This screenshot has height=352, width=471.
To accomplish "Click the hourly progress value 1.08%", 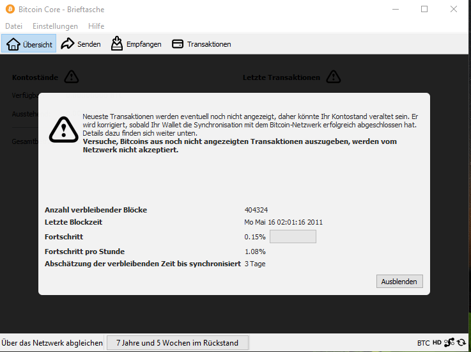I will coord(255,252).
